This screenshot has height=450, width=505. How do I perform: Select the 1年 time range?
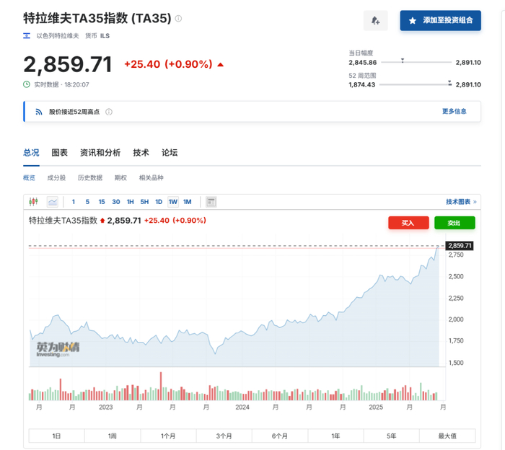(335, 436)
